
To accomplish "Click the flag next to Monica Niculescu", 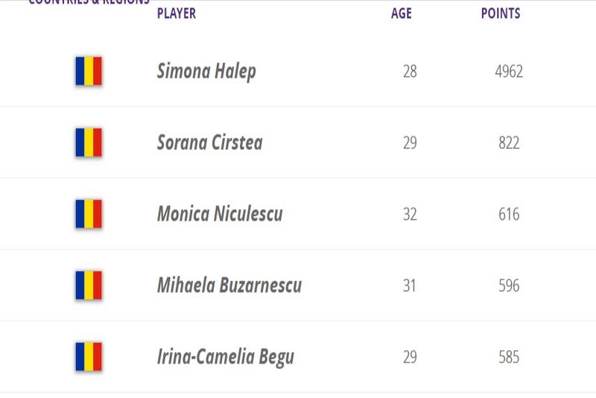I will [88, 214].
